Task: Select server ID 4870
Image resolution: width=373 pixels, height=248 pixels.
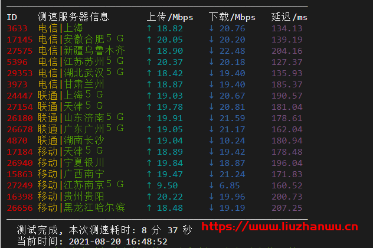Action: pyautogui.click(x=17, y=141)
